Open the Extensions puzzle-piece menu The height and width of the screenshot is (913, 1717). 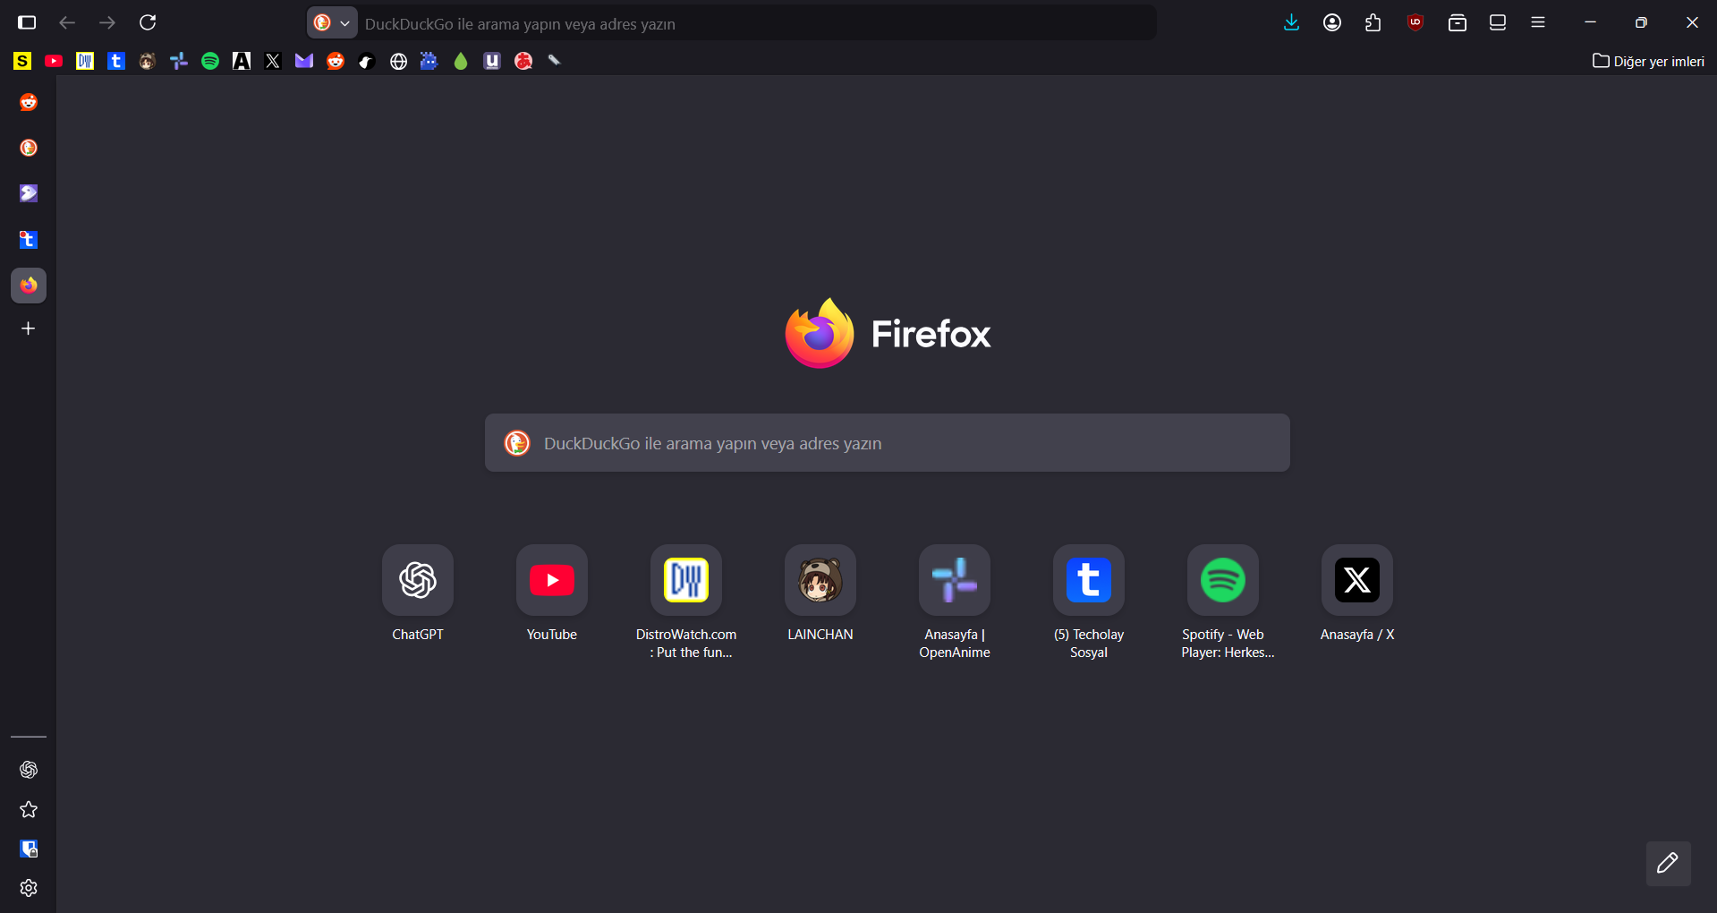pyautogui.click(x=1373, y=22)
